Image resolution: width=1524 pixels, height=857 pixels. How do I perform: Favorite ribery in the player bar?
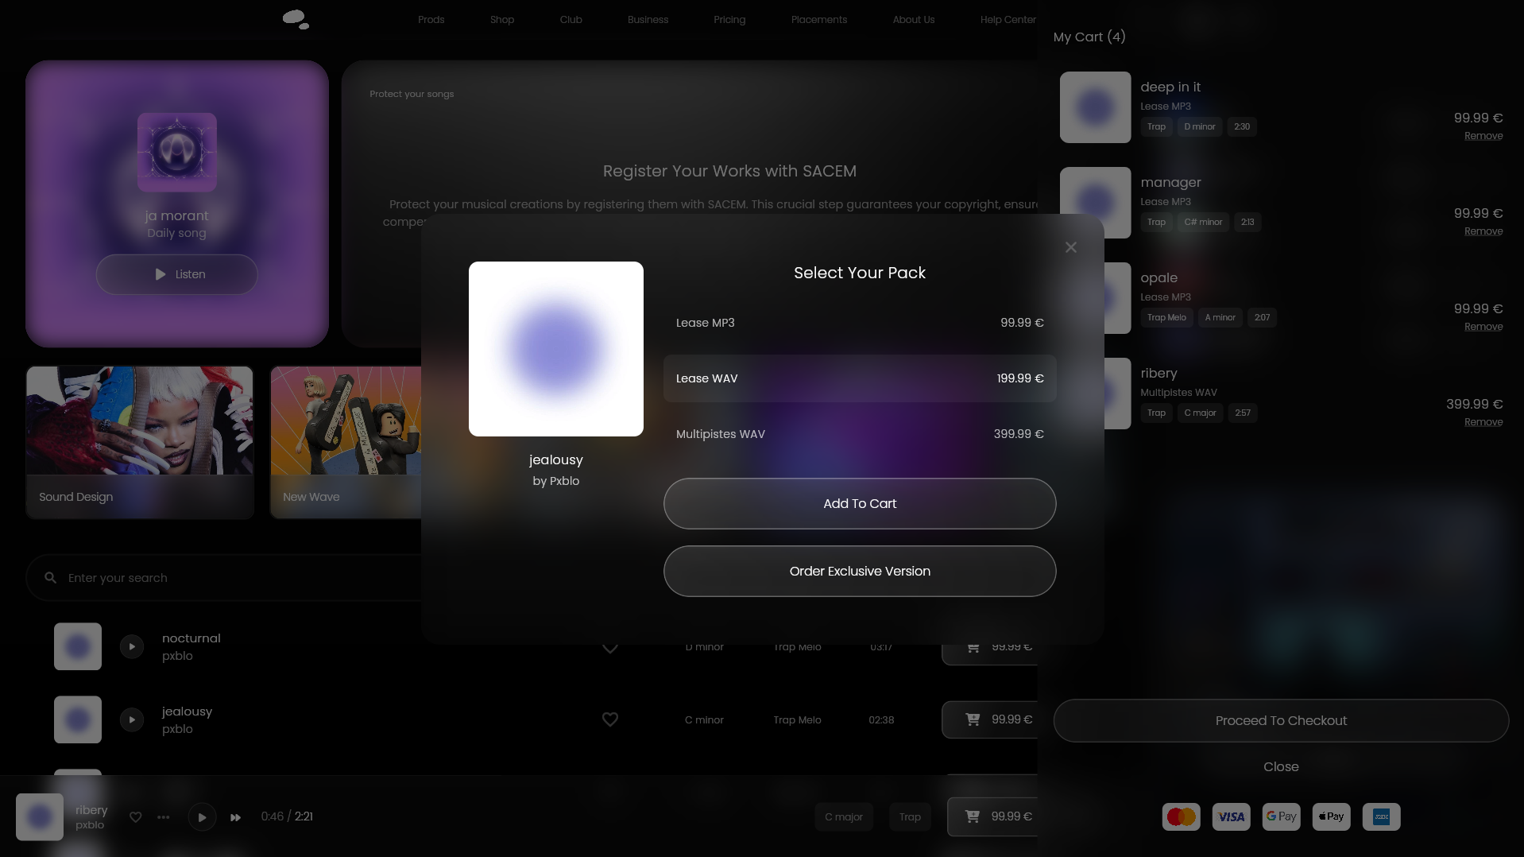pyautogui.click(x=136, y=817)
